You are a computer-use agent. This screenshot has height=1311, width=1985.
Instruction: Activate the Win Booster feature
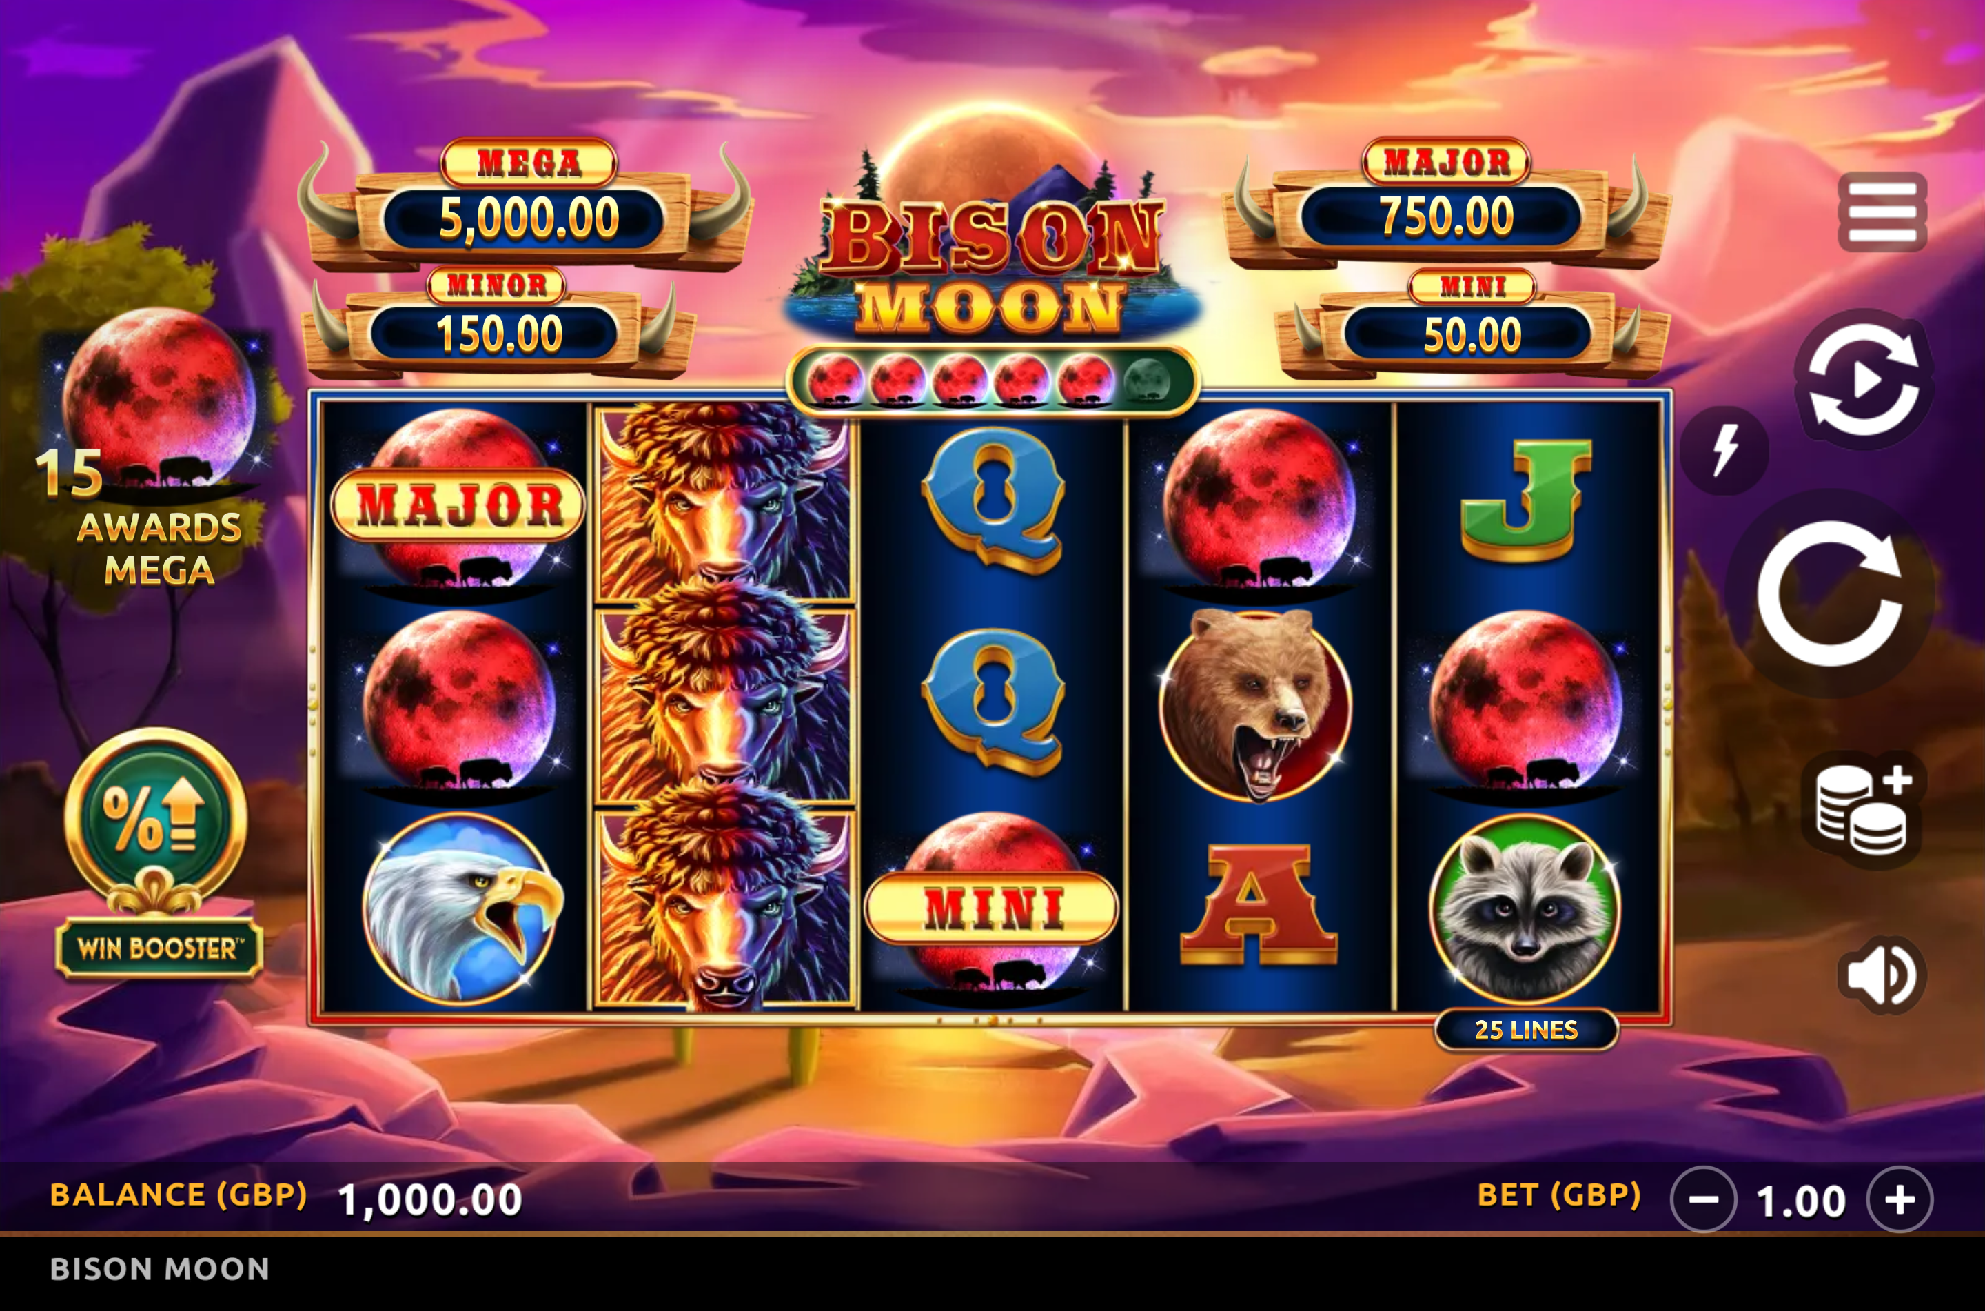pos(157,853)
